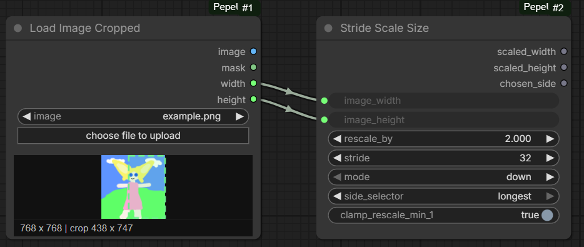
Task: Click the image_width input field
Action: tap(443, 101)
